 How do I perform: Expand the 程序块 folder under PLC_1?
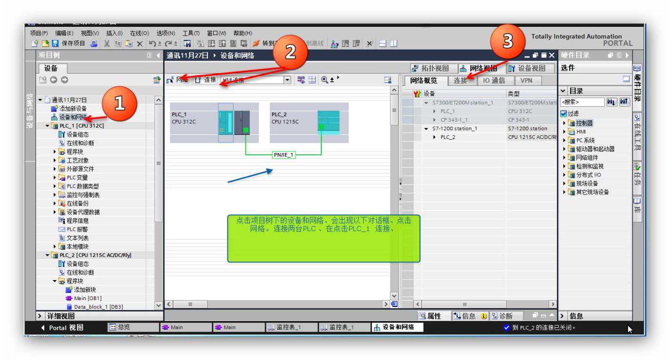(x=56, y=152)
